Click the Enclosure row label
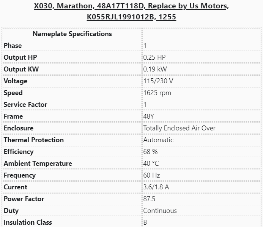 (x=19, y=128)
